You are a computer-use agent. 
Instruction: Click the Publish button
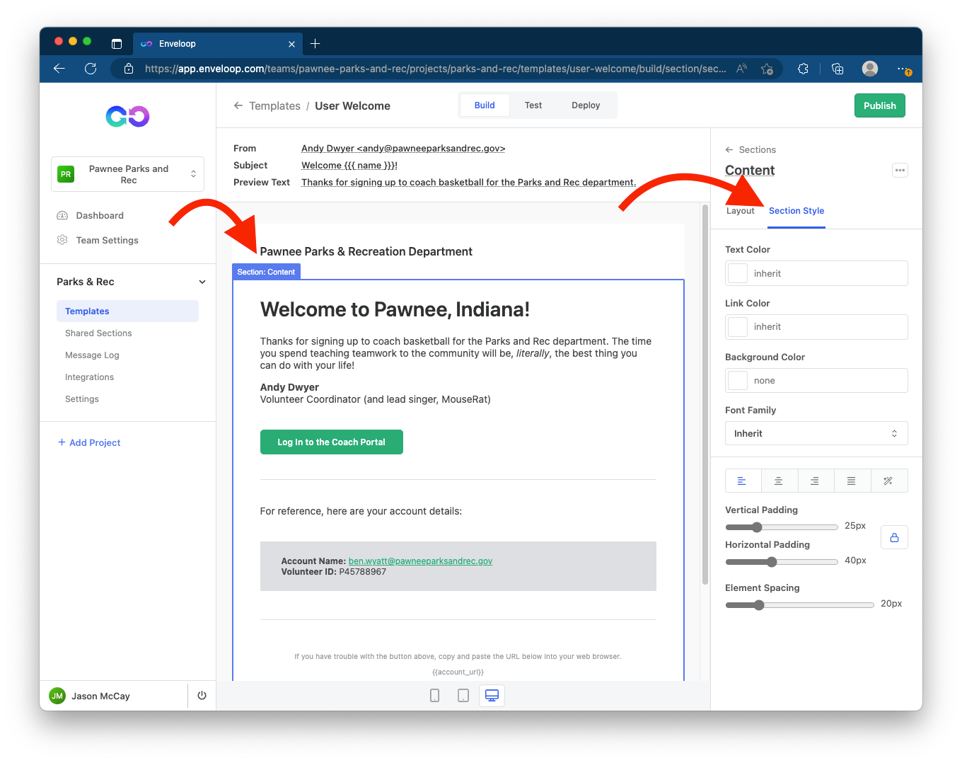(x=880, y=105)
